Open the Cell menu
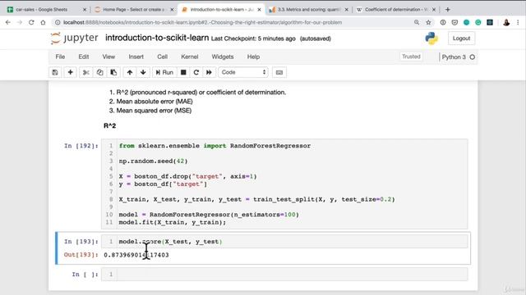 pyautogui.click(x=163, y=57)
